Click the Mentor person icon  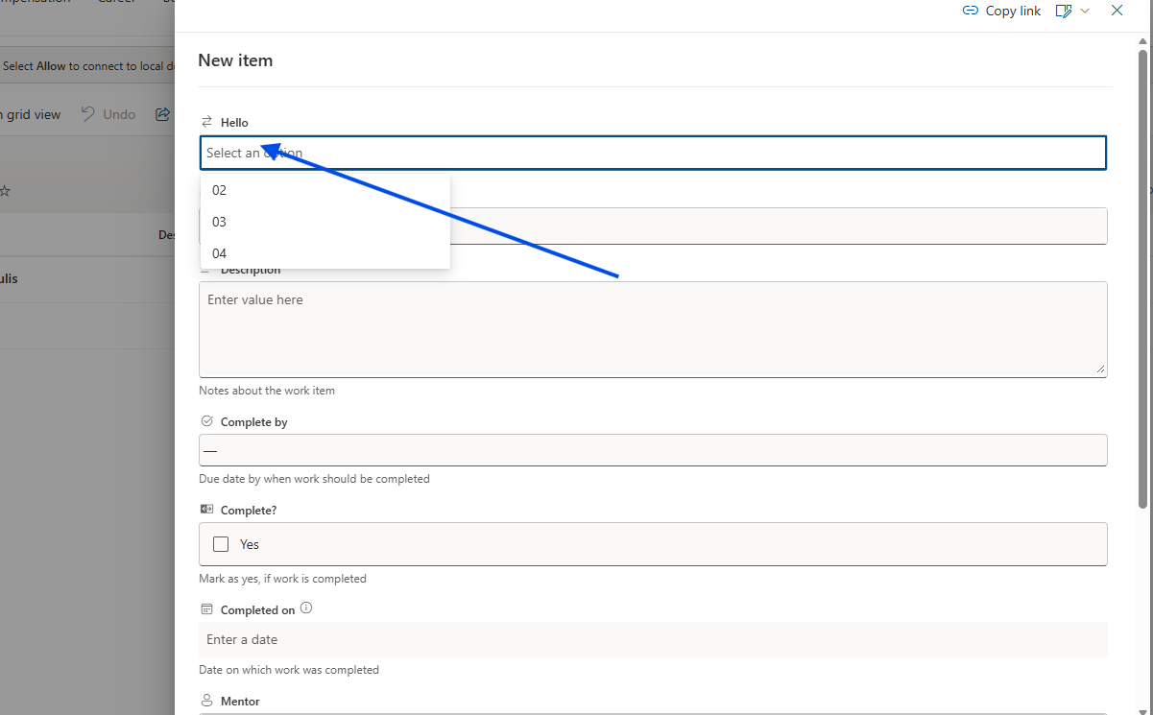click(x=206, y=701)
